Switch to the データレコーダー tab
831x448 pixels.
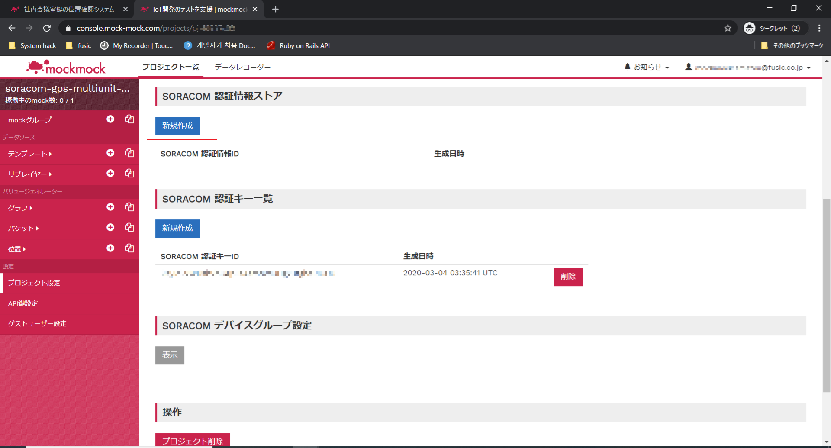242,67
